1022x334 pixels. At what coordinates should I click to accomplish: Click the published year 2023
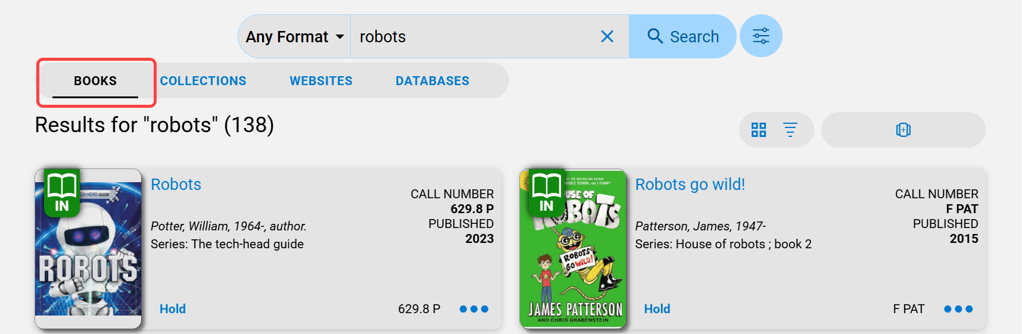tap(479, 239)
